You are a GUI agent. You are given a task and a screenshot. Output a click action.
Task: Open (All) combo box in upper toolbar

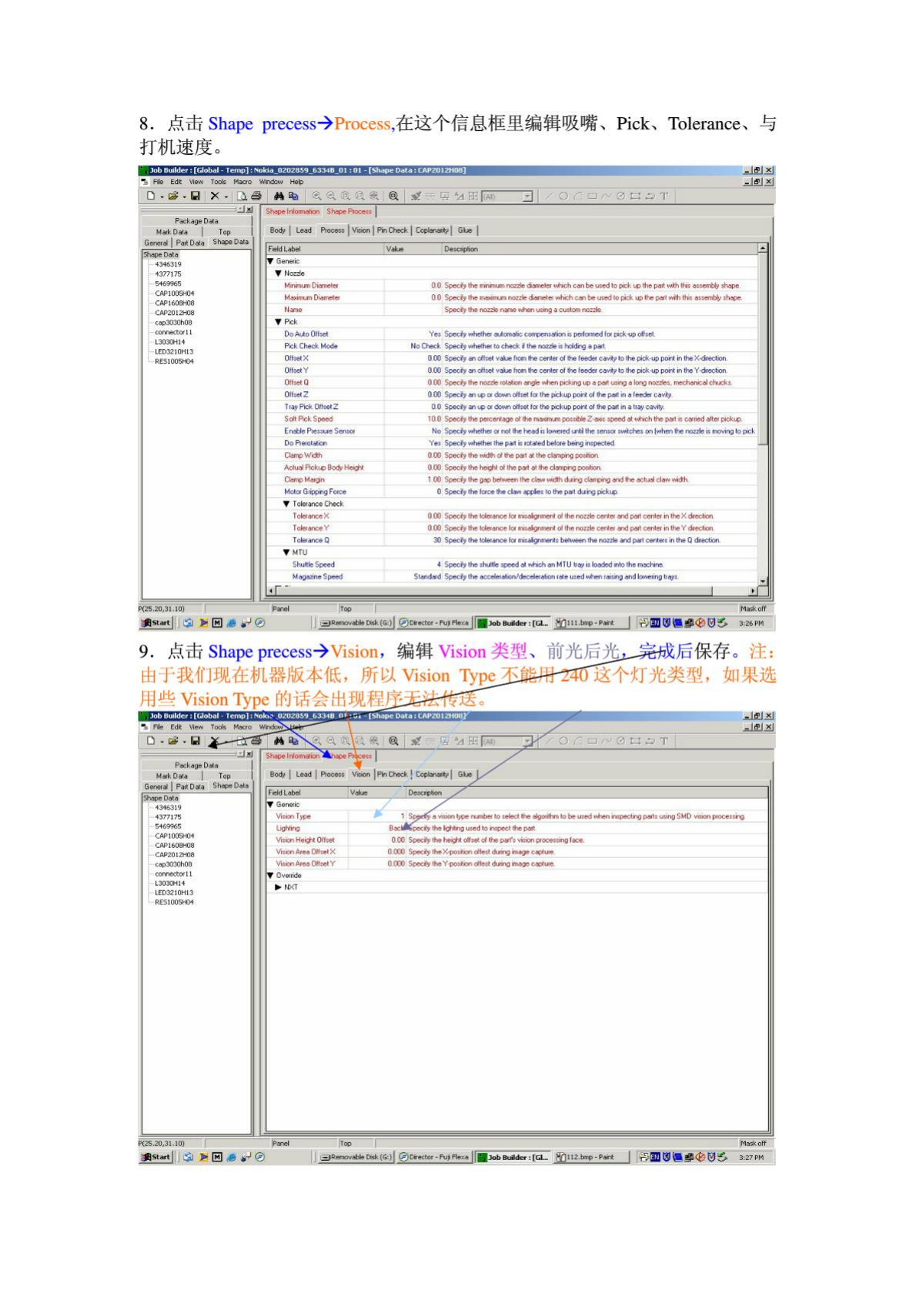click(508, 196)
